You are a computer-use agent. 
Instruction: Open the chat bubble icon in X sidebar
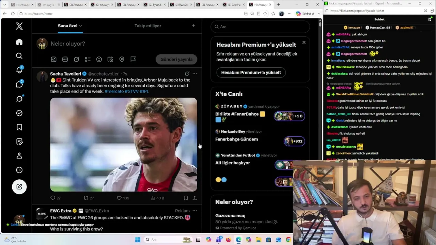(19, 84)
